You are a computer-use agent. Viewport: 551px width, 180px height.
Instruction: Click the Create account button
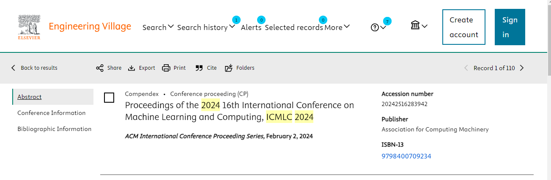[x=464, y=27]
